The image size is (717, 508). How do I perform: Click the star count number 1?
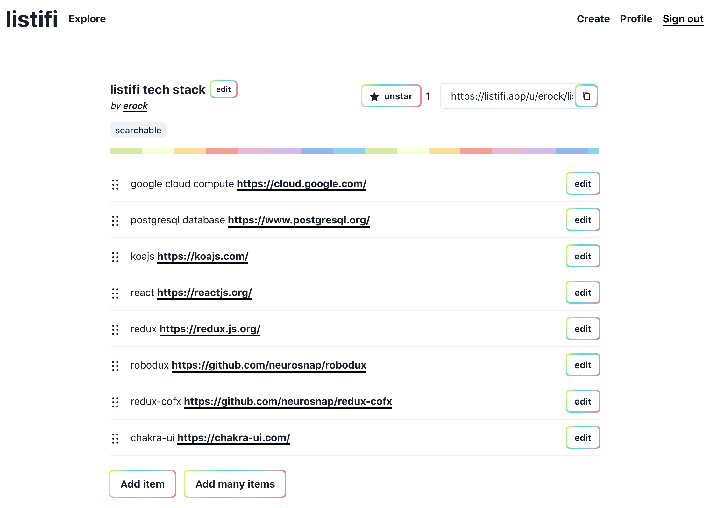[x=428, y=96]
